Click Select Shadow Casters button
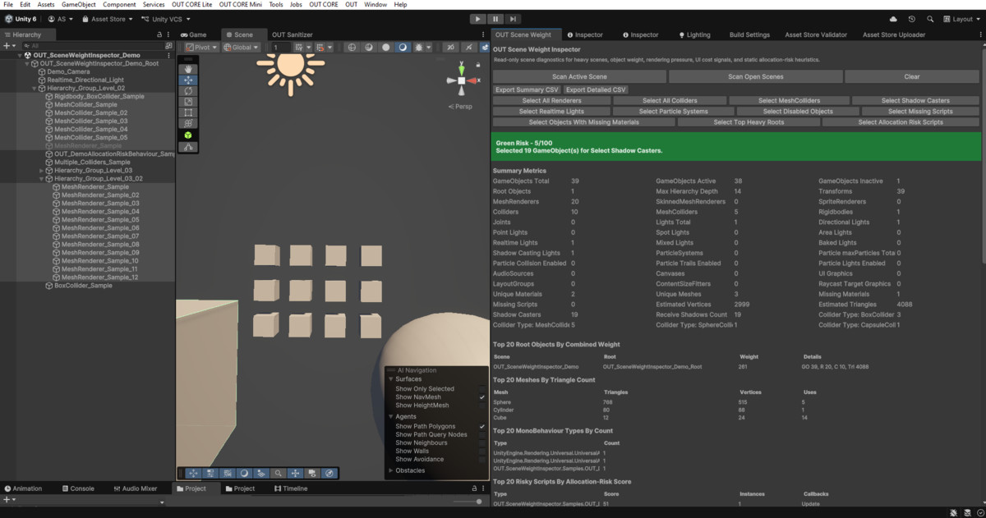The width and height of the screenshot is (986, 518). (915, 100)
